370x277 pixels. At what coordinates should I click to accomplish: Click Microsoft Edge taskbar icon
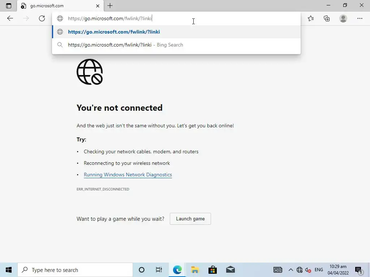coord(177,270)
